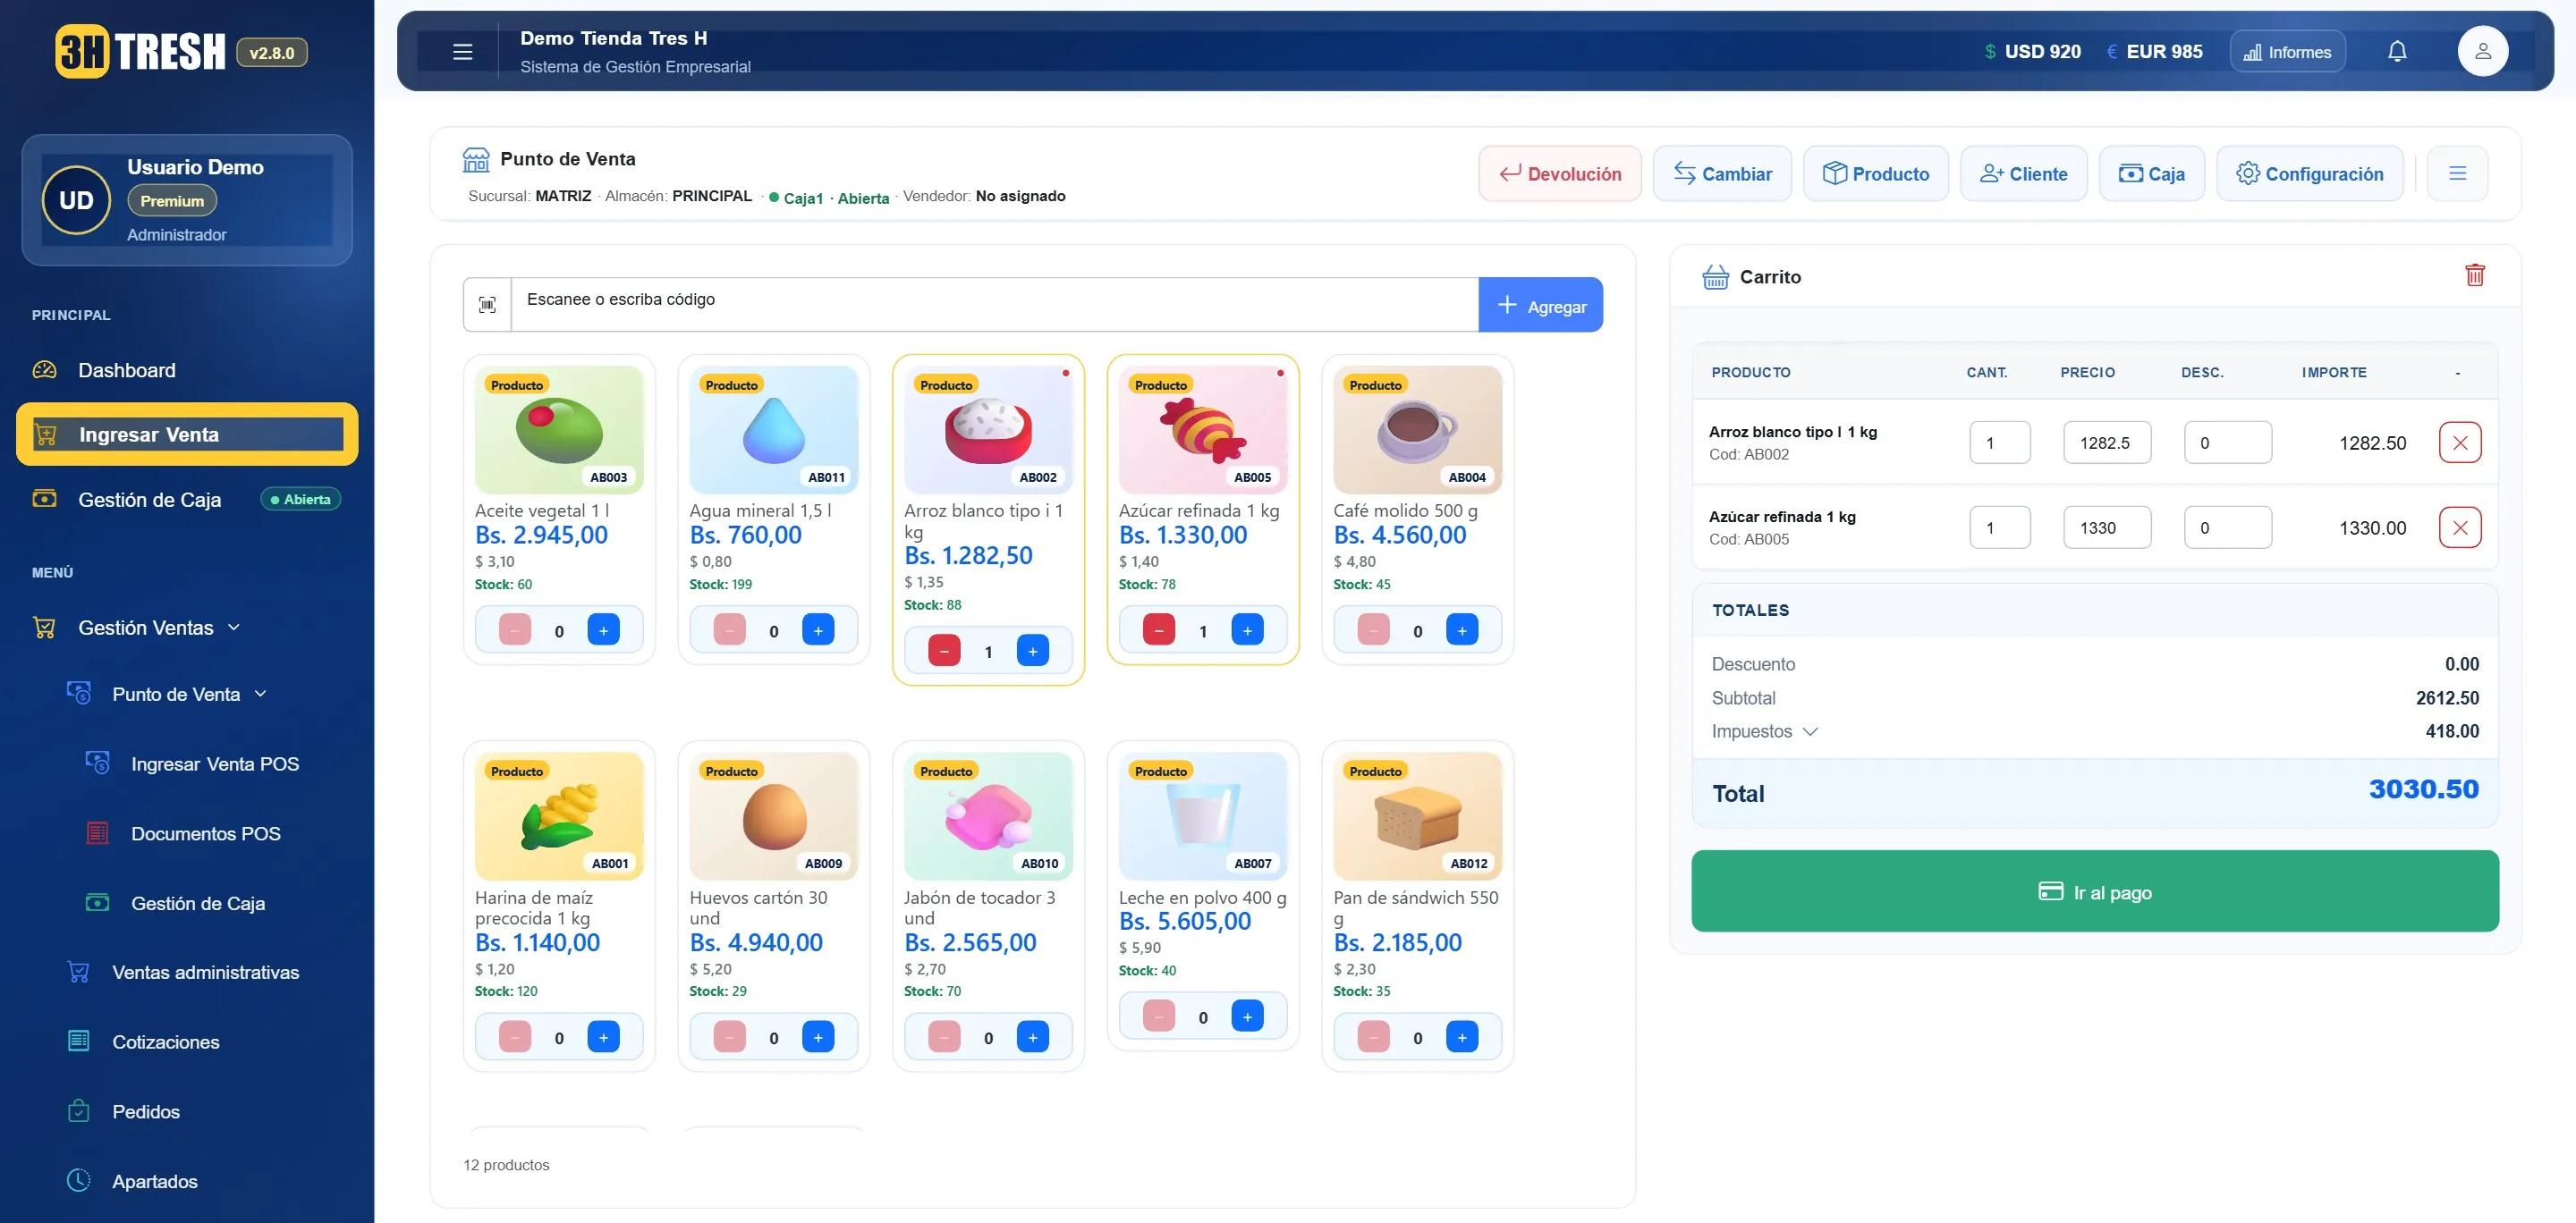Add one Leche en polvo with plus

pos(1247,1016)
